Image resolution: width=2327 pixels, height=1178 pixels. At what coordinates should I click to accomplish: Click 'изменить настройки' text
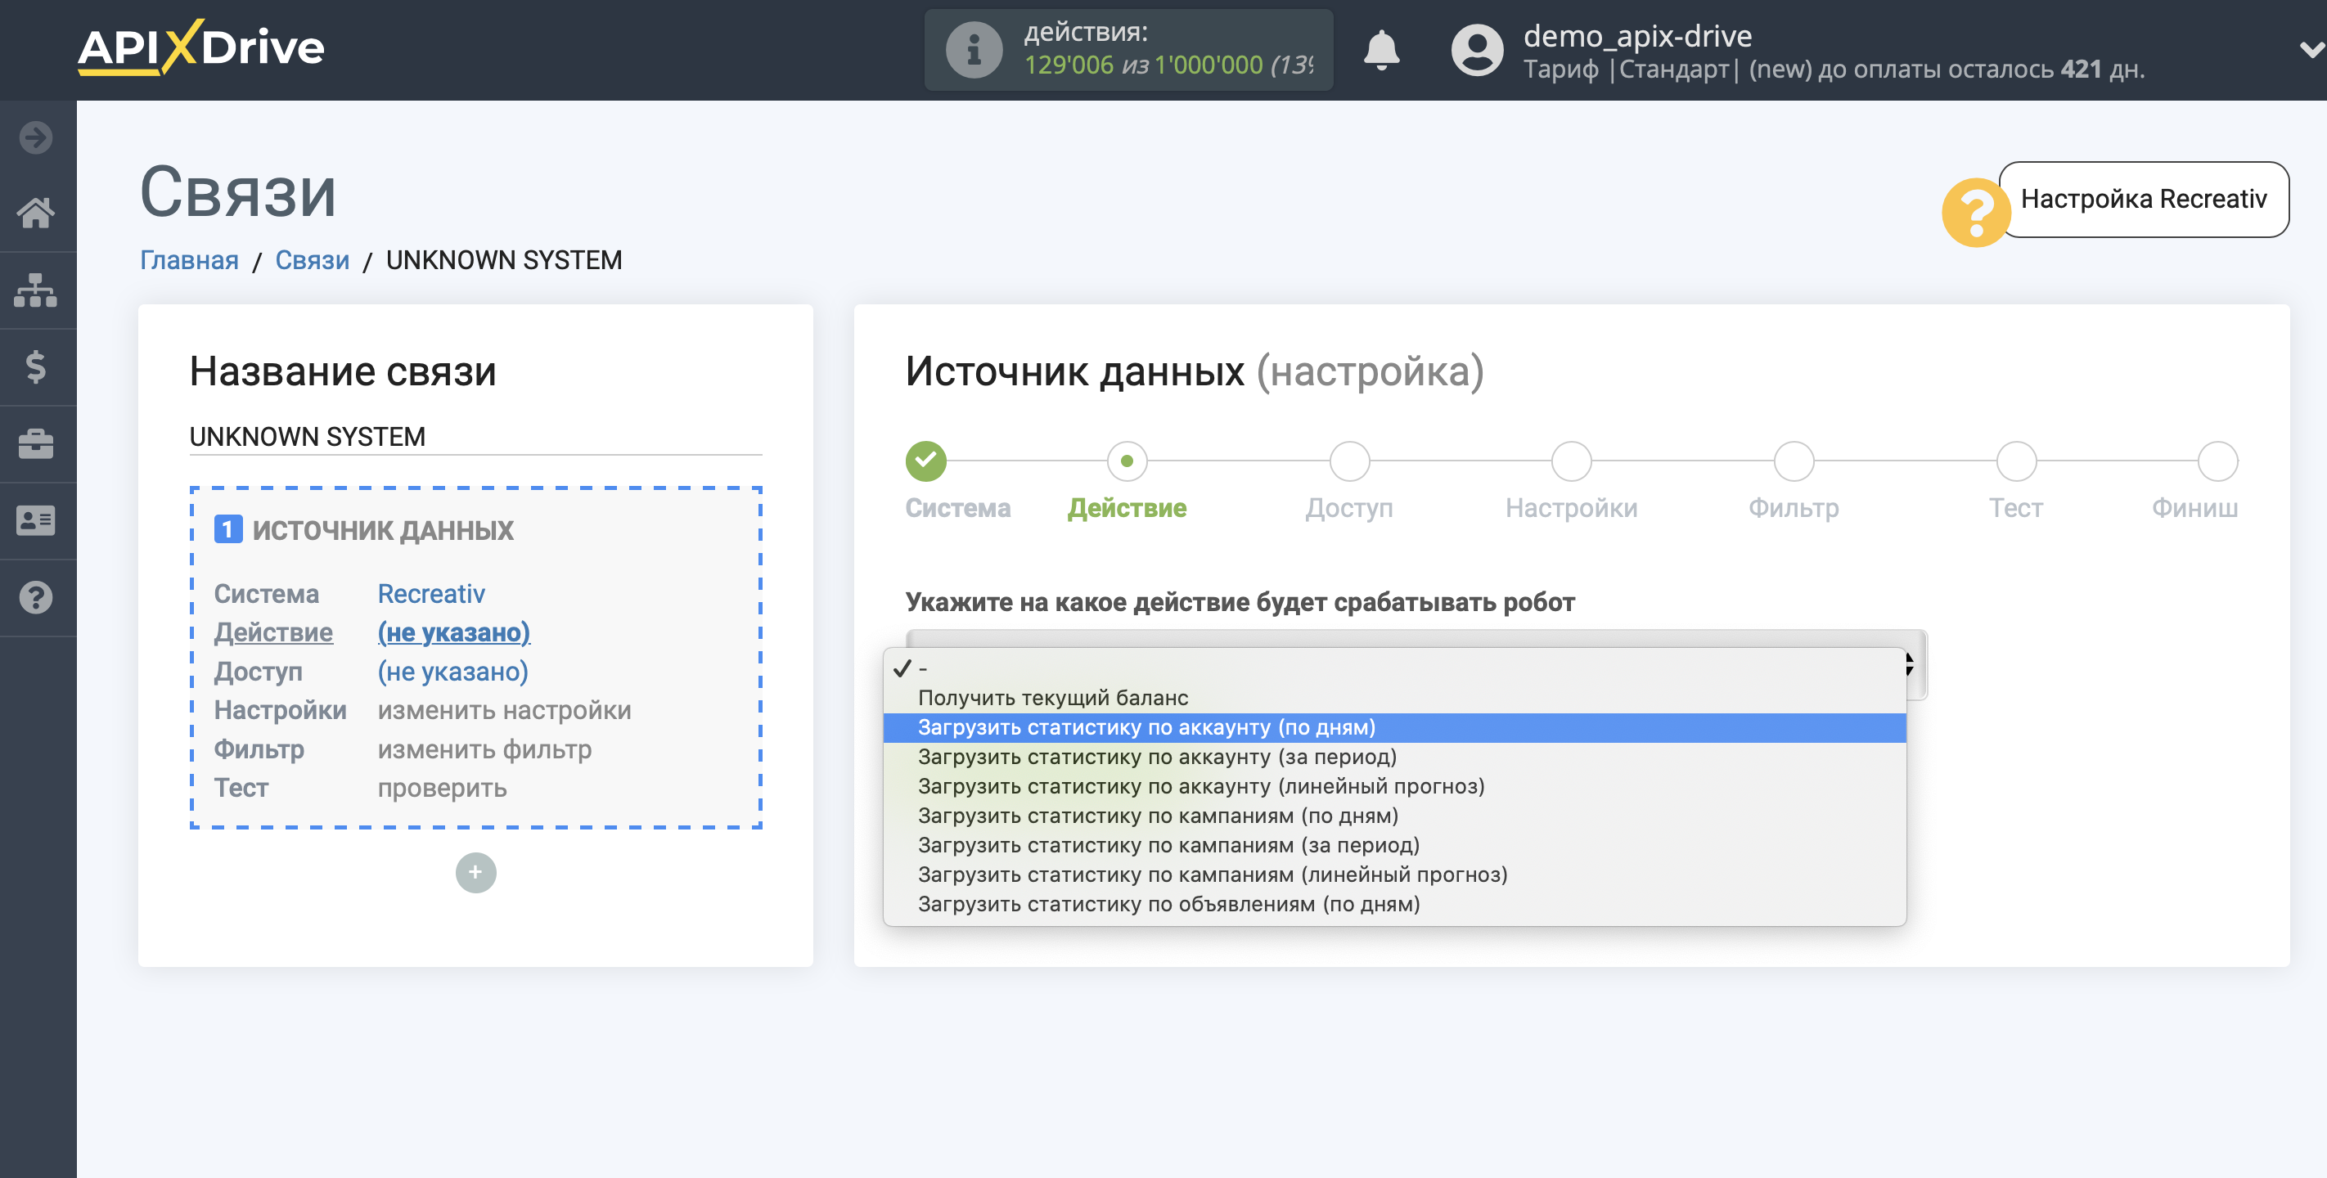point(504,710)
